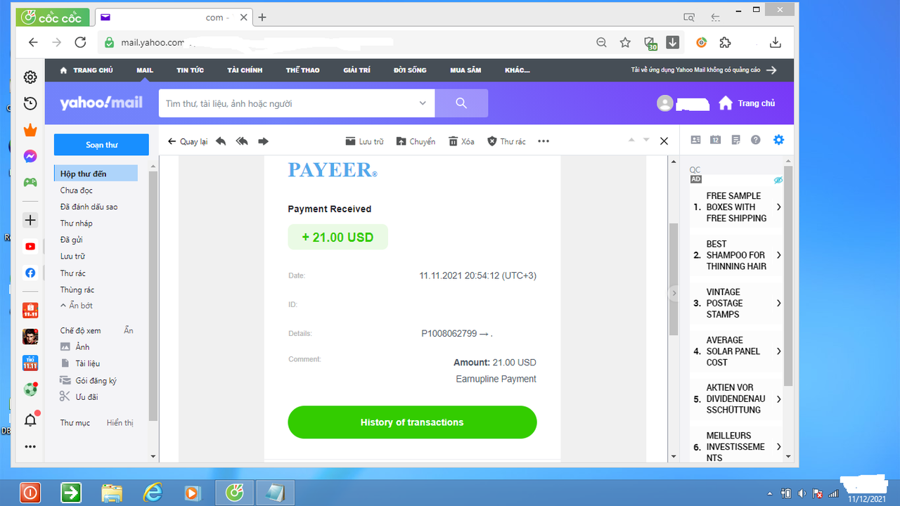Viewport: 900px width, 506px height.
Task: Mark as spam with Thư rác button
Action: [506, 141]
